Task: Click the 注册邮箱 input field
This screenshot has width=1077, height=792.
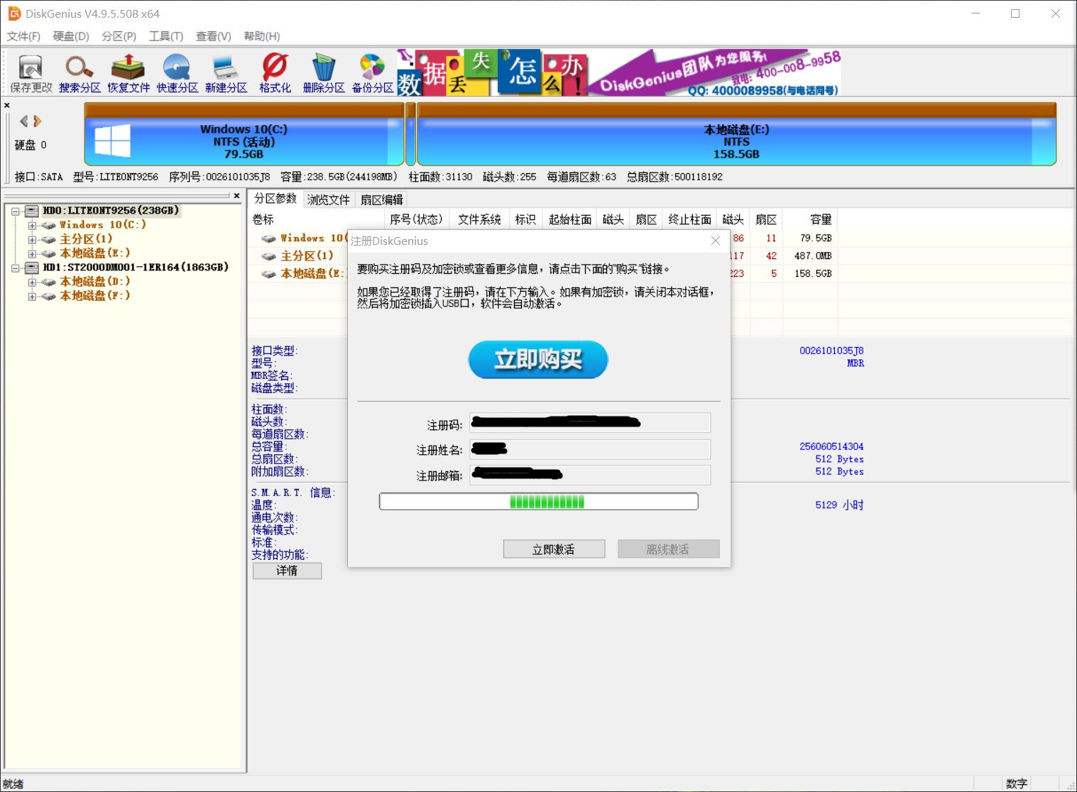Action: pos(590,475)
